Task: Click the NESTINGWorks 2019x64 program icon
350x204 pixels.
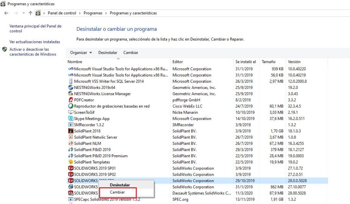Action: tap(71, 88)
